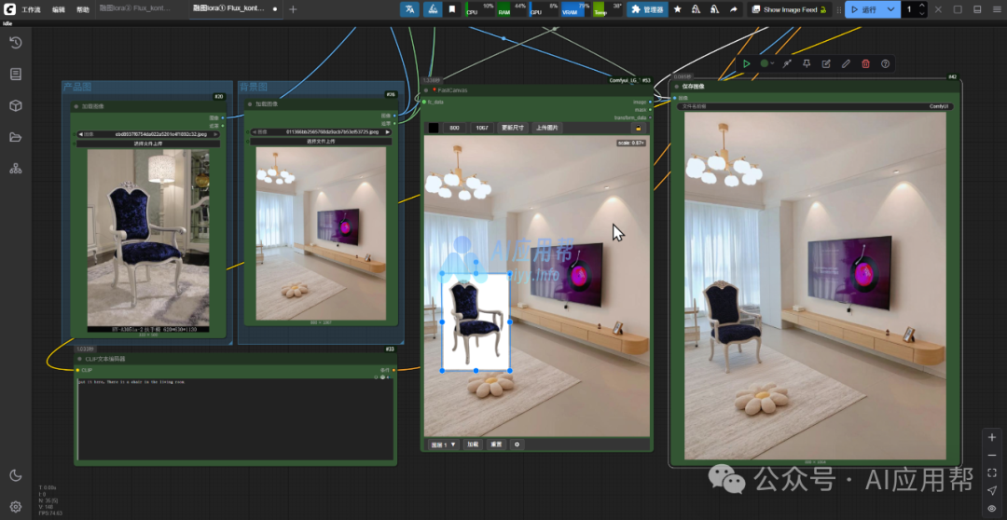Screen dimensions: 1007x520
Task: Open the 编辑 edit menu
Action: [59, 9]
